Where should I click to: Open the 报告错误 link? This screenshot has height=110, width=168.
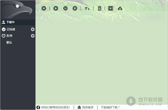[88, 107]
